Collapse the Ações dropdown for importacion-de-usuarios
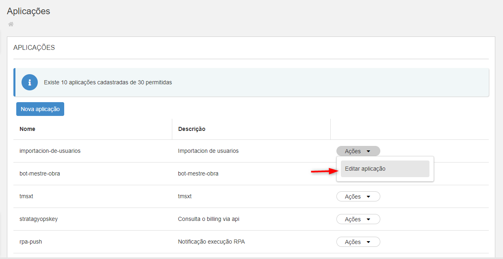The width and height of the screenshot is (503, 259). point(358,151)
